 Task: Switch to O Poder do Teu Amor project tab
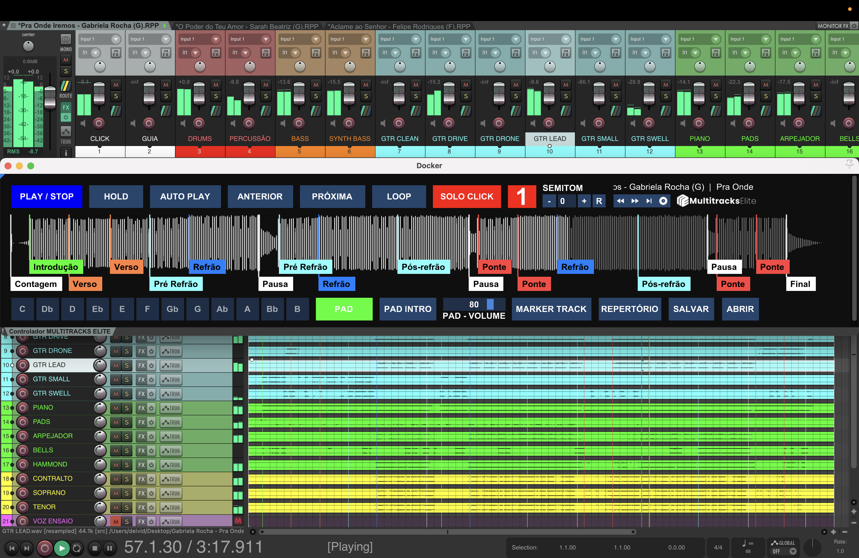click(247, 26)
